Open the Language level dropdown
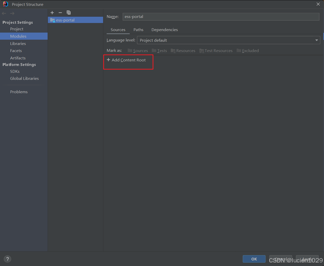 click(228, 40)
